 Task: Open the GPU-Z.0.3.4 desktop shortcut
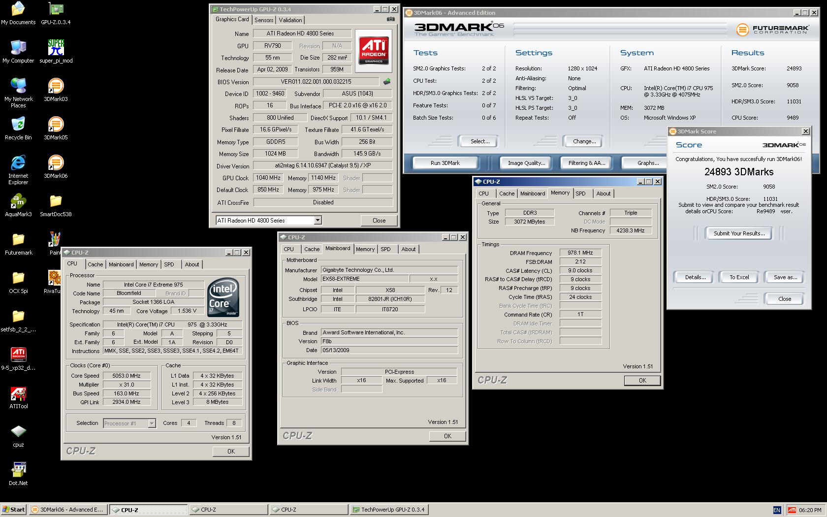(56, 13)
